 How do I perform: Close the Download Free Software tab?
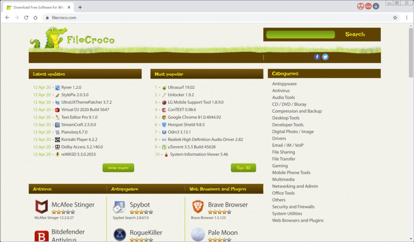click(69, 7)
